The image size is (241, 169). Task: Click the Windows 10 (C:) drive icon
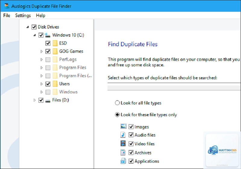[x=48, y=35]
